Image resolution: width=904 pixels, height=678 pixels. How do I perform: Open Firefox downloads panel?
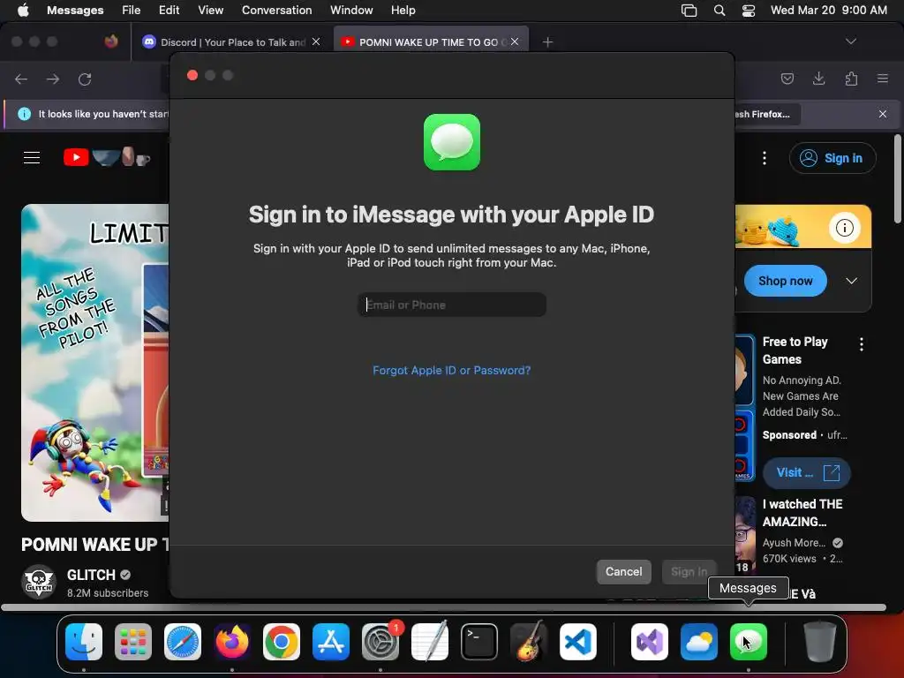(818, 79)
